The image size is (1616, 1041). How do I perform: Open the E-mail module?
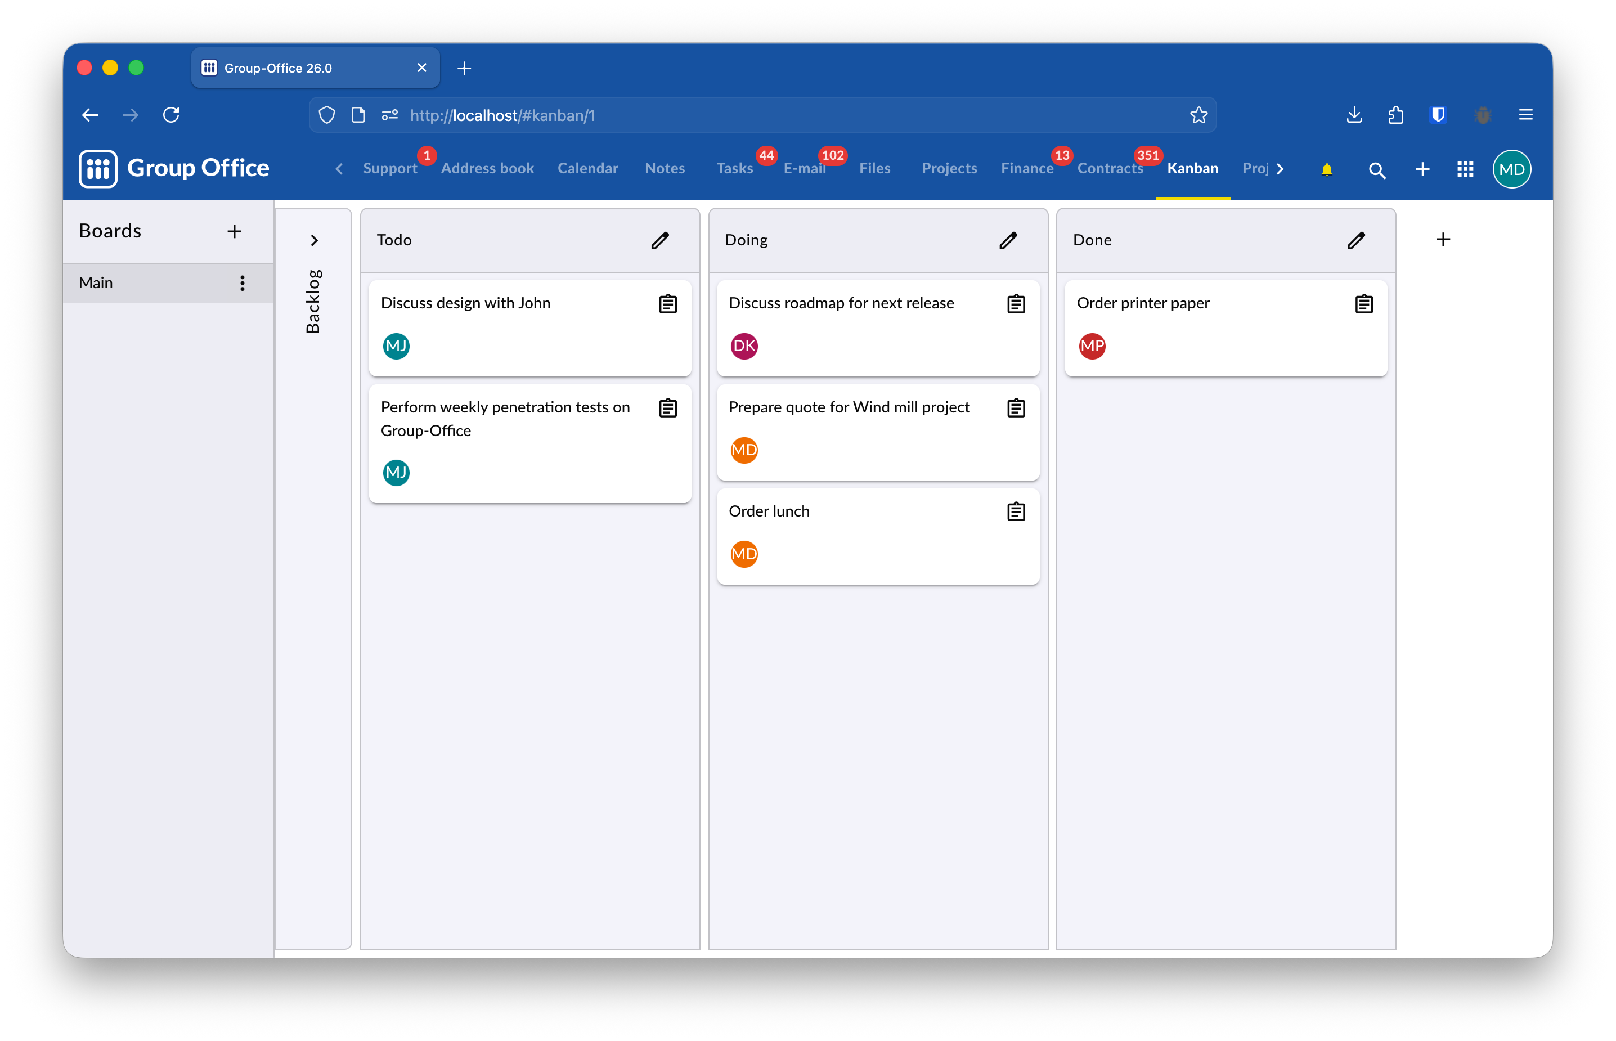point(804,169)
